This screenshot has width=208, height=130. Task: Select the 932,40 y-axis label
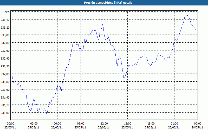click(5, 59)
